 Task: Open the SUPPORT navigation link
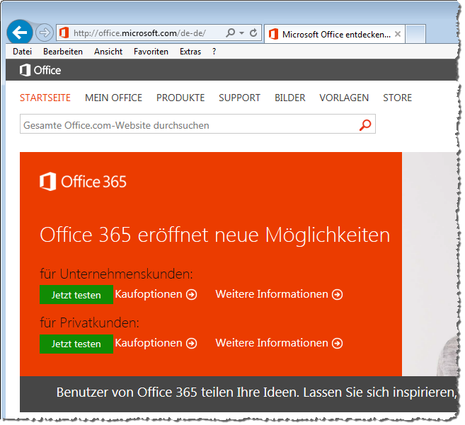(x=239, y=98)
